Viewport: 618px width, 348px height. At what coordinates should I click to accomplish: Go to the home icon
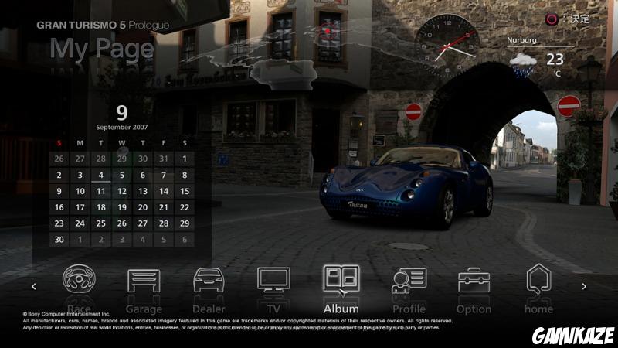point(538,279)
